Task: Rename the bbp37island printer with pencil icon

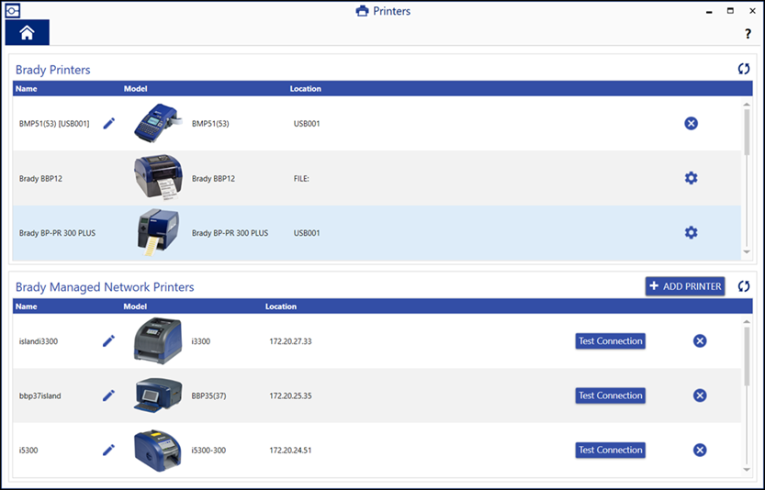Action: [x=108, y=395]
